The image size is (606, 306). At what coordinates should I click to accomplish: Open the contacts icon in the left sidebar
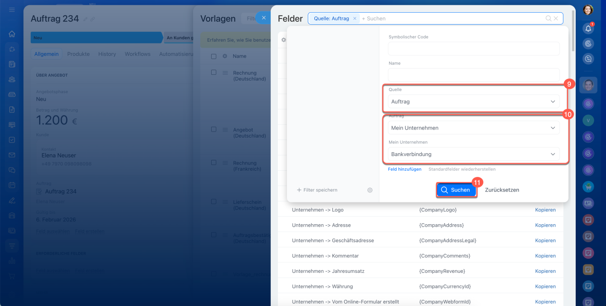(x=12, y=79)
